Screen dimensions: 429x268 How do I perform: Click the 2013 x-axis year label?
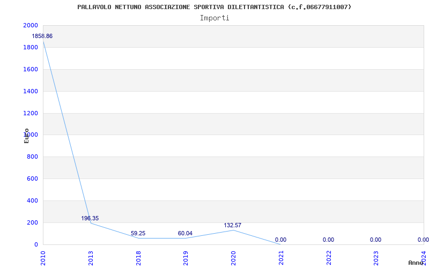[91, 258]
